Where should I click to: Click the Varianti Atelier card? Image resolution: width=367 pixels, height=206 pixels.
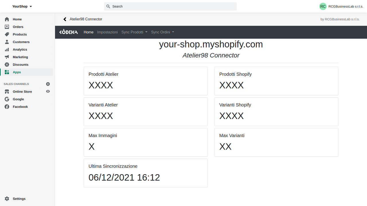[x=146, y=112]
